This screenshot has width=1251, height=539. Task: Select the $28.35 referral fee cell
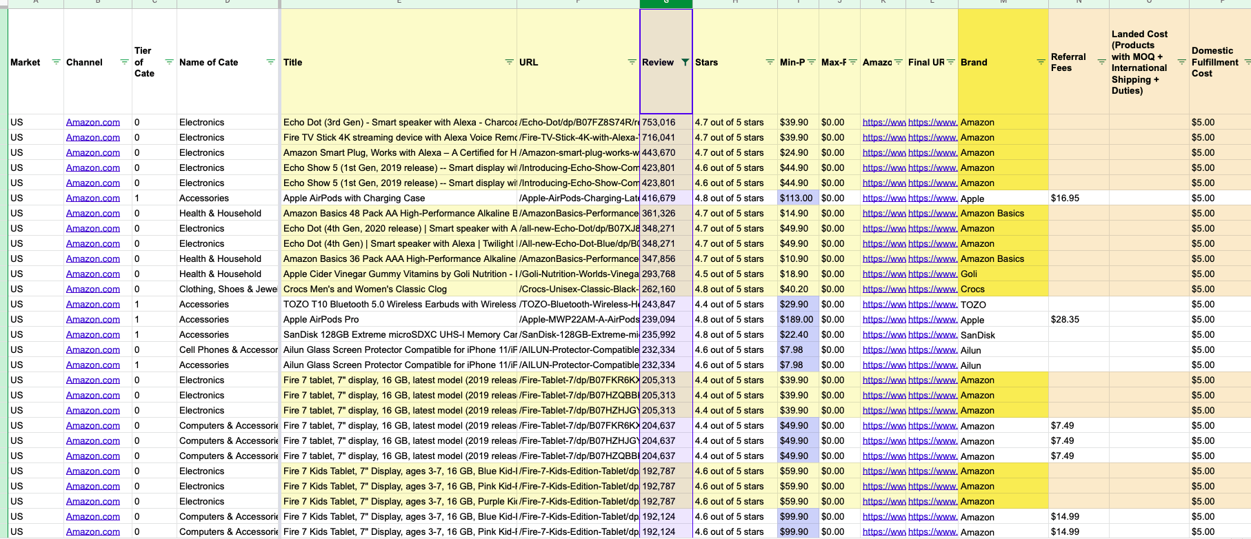pos(1079,320)
